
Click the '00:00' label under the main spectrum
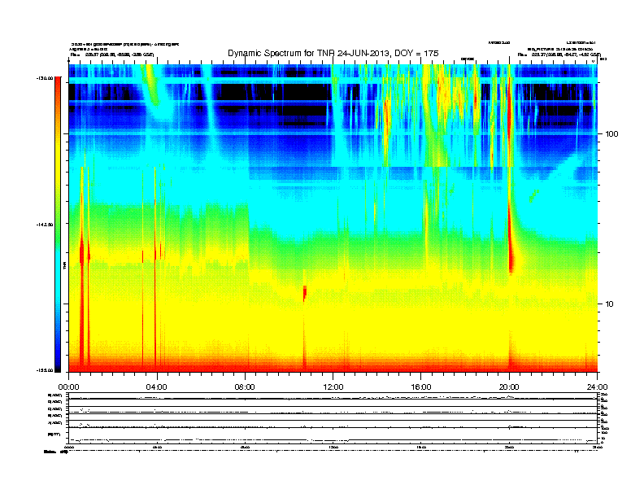coord(68,387)
